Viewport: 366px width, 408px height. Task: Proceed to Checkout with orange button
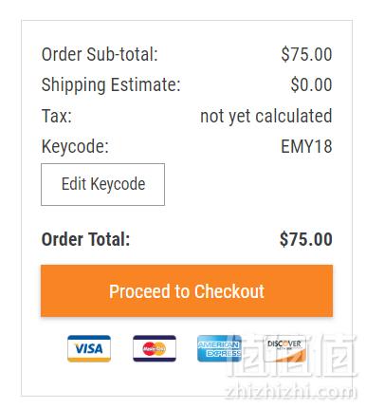click(x=187, y=290)
